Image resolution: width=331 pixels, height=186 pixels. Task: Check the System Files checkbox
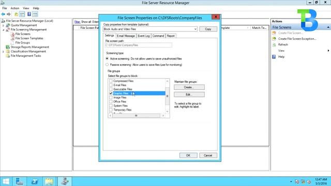tap(111, 105)
